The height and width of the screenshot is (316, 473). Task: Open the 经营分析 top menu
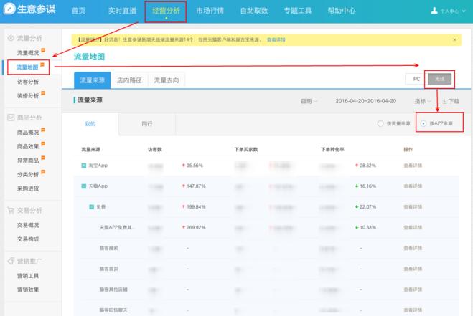[x=166, y=11]
